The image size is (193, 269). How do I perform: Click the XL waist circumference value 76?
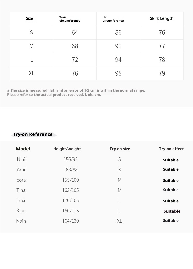75,73
